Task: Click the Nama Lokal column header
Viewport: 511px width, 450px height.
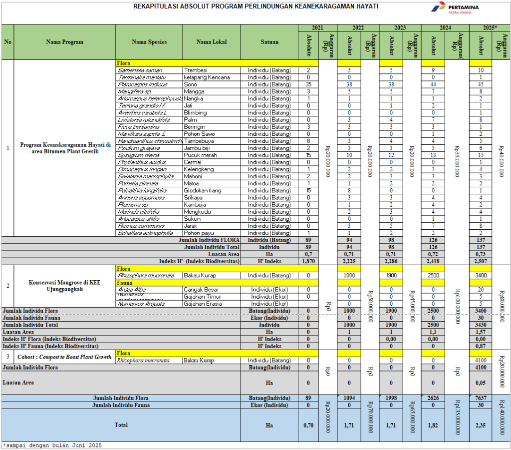Action: tap(212, 42)
